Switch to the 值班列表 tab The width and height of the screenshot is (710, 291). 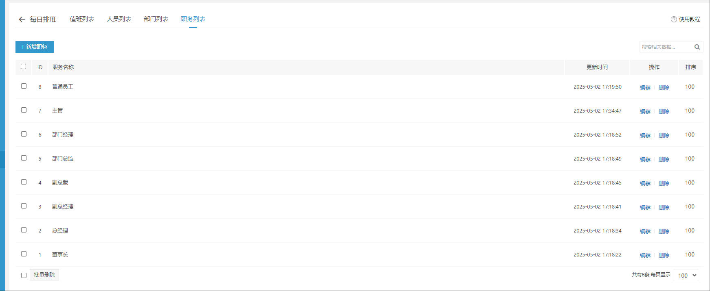(x=82, y=19)
